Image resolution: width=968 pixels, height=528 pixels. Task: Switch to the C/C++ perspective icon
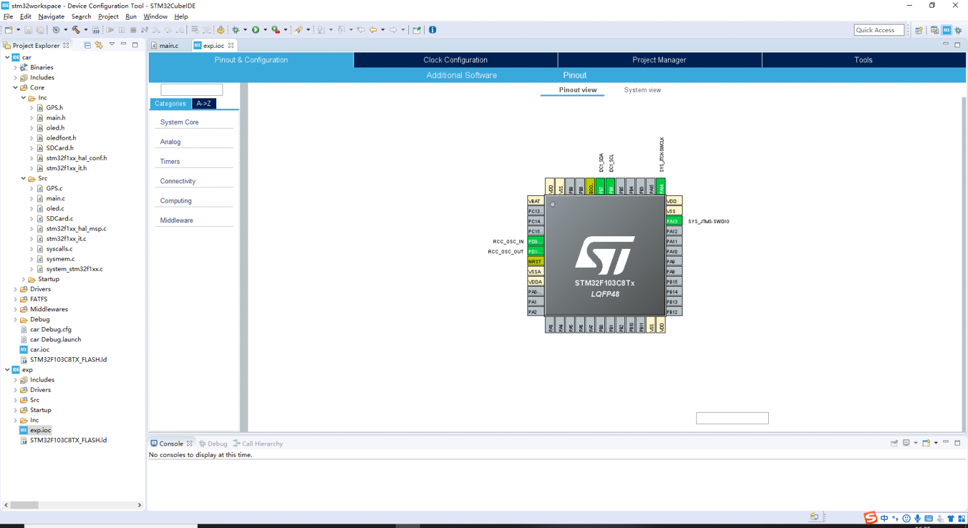point(935,30)
